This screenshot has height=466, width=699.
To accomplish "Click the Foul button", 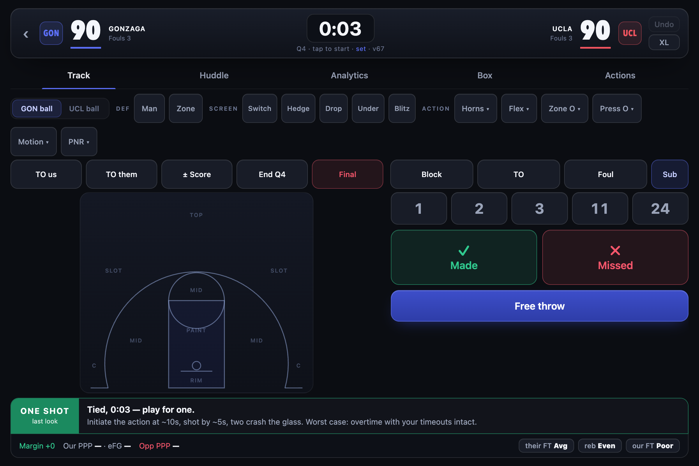I will [x=606, y=174].
